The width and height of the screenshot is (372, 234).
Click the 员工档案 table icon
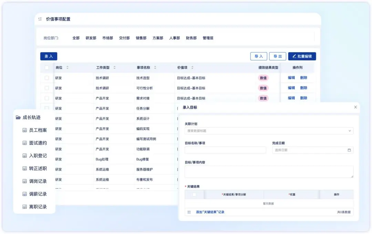[24, 130]
